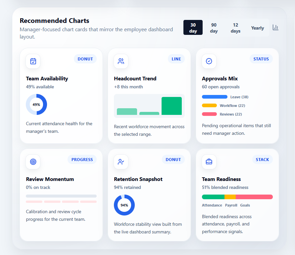295x255 pixels.
Task: Click the Recommended Charts heading
Action: point(54,21)
